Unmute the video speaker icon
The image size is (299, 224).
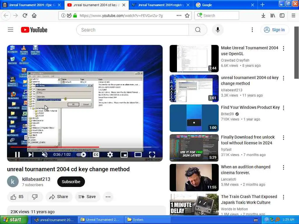point(45,155)
